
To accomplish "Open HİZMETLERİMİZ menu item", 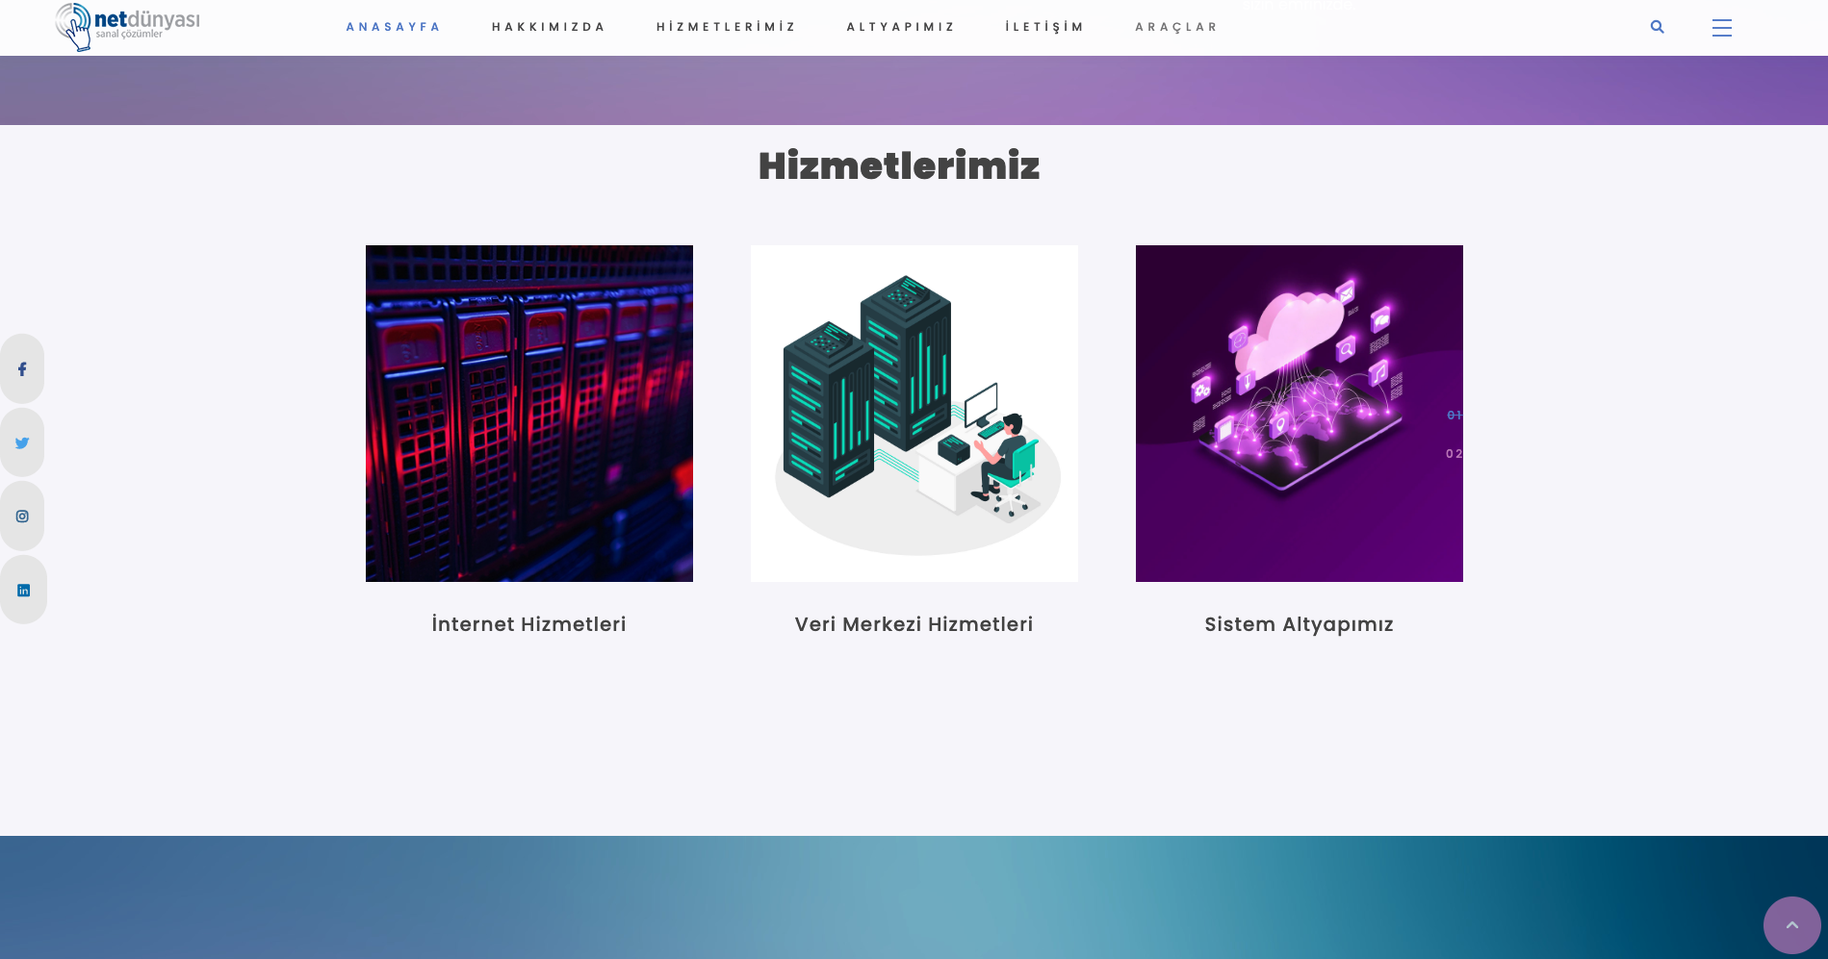I will click(727, 27).
